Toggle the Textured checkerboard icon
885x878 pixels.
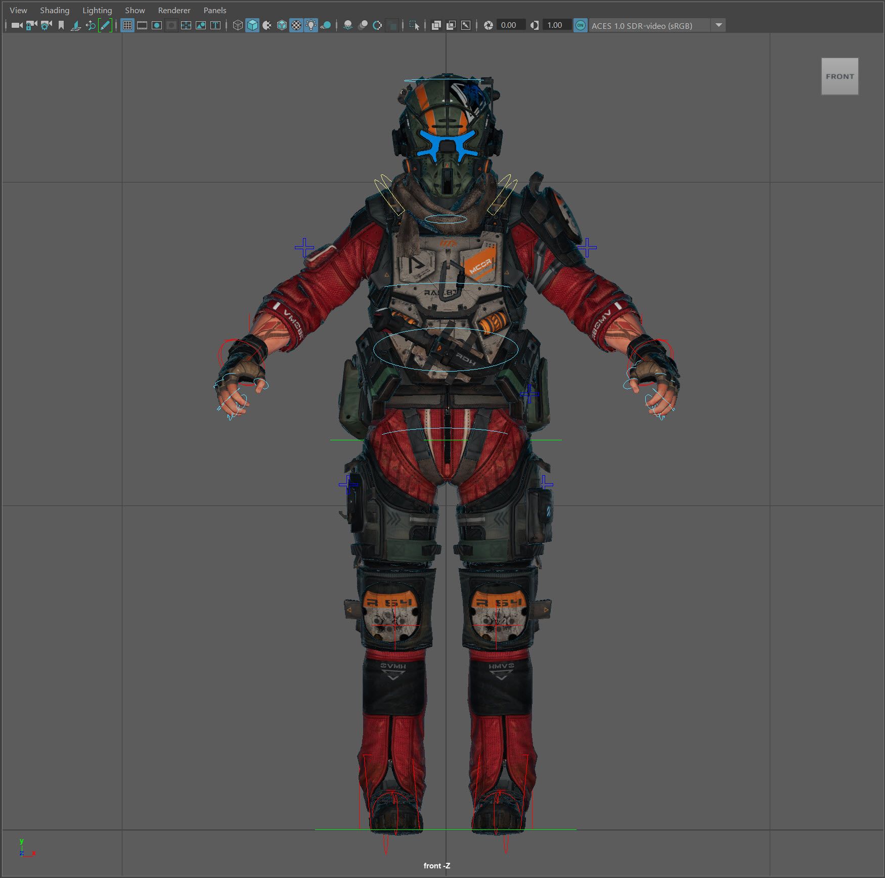[296, 25]
